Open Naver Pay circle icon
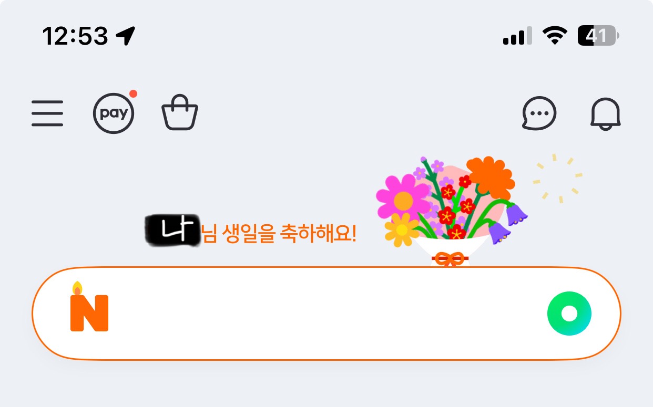This screenshot has height=407, width=653. coord(114,113)
